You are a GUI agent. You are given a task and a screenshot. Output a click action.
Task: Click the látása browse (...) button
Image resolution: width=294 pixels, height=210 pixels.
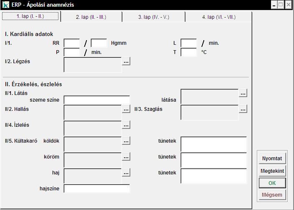(243, 93)
